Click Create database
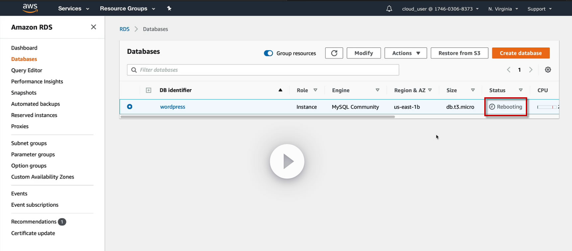572x251 pixels. [521, 53]
